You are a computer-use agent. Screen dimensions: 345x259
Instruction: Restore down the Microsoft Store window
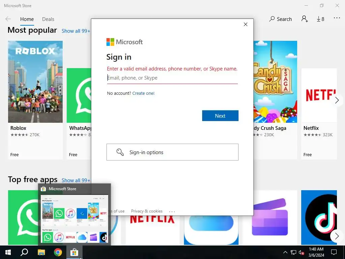[x=322, y=5]
